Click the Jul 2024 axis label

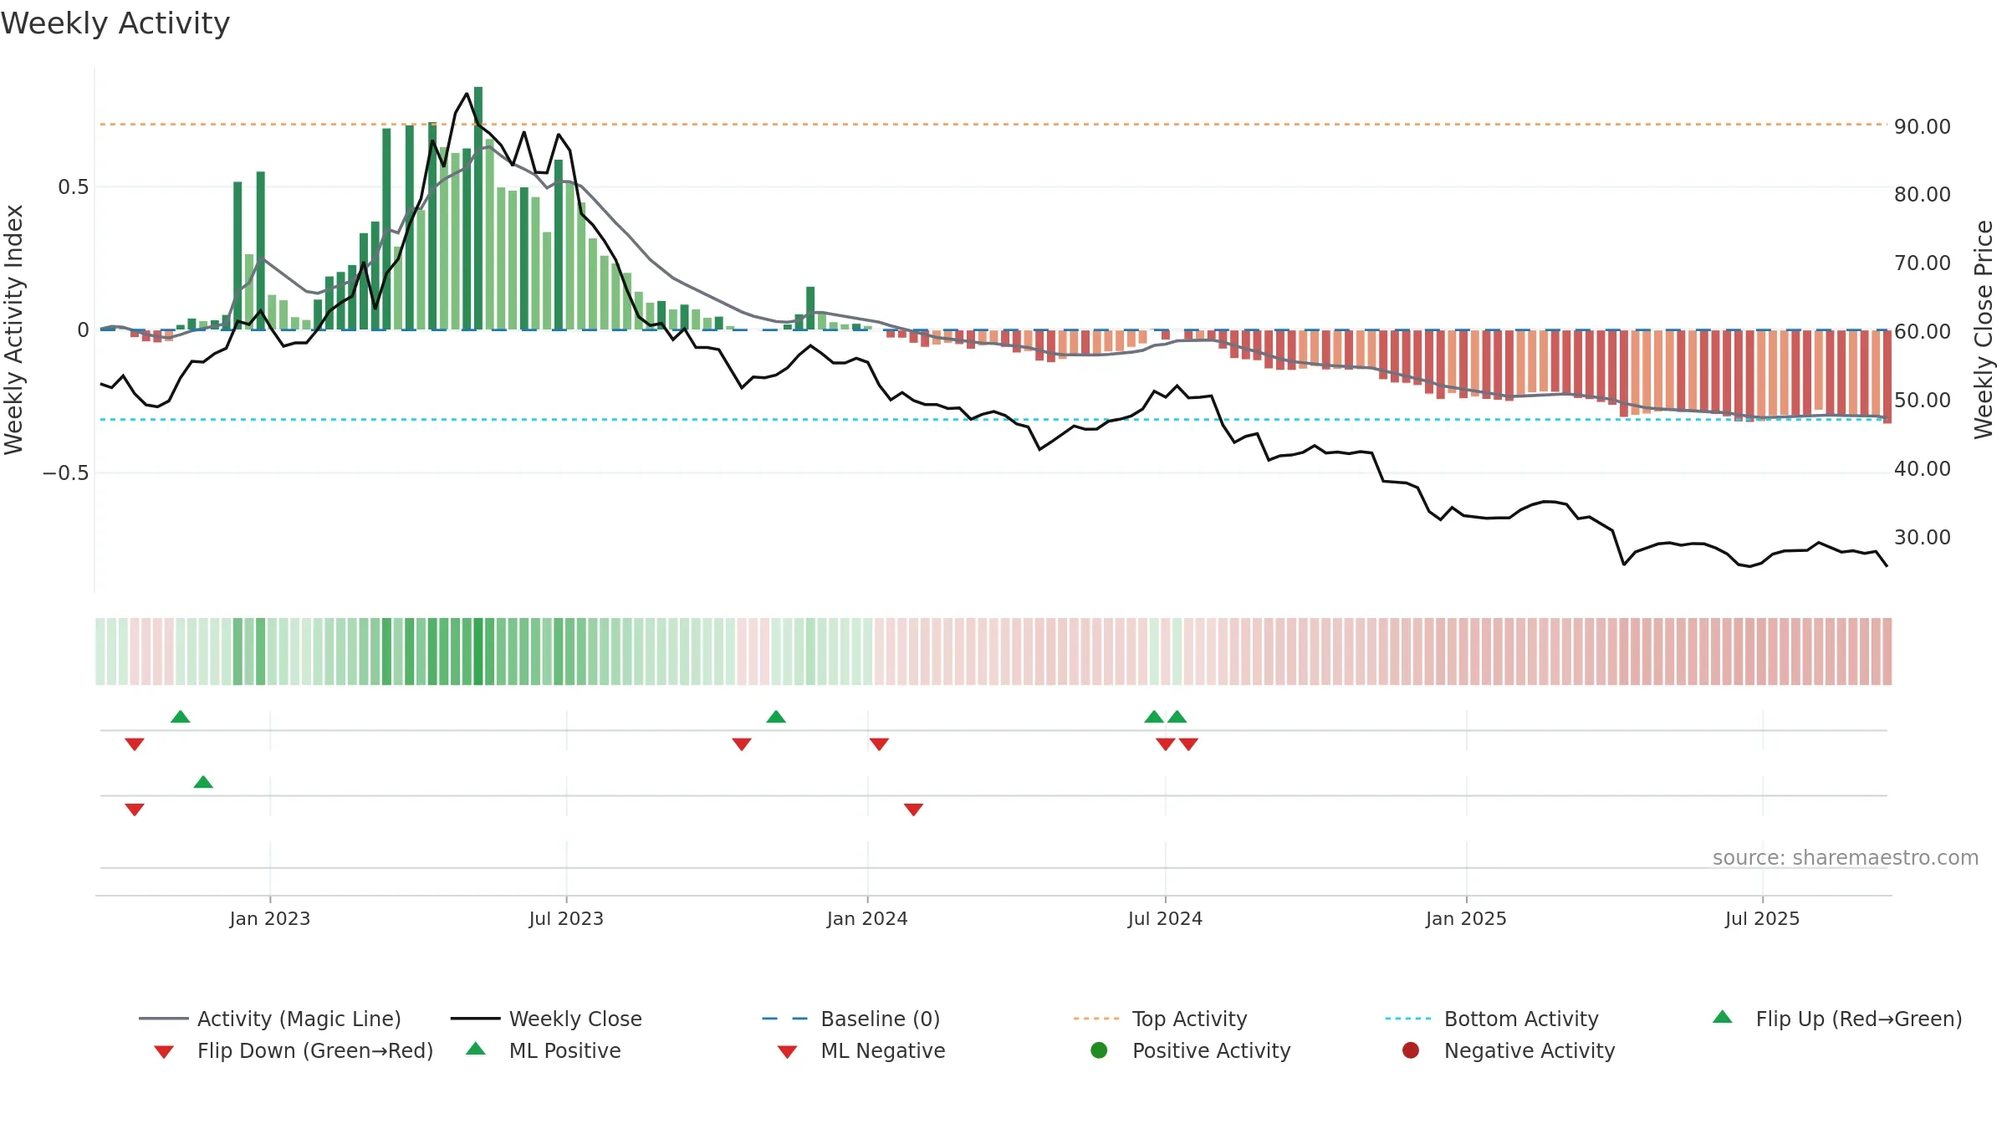pos(1165,919)
